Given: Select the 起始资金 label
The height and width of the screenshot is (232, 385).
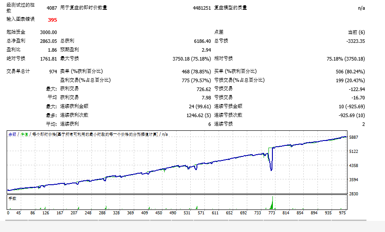Looking at the screenshot, I should 16,32.
